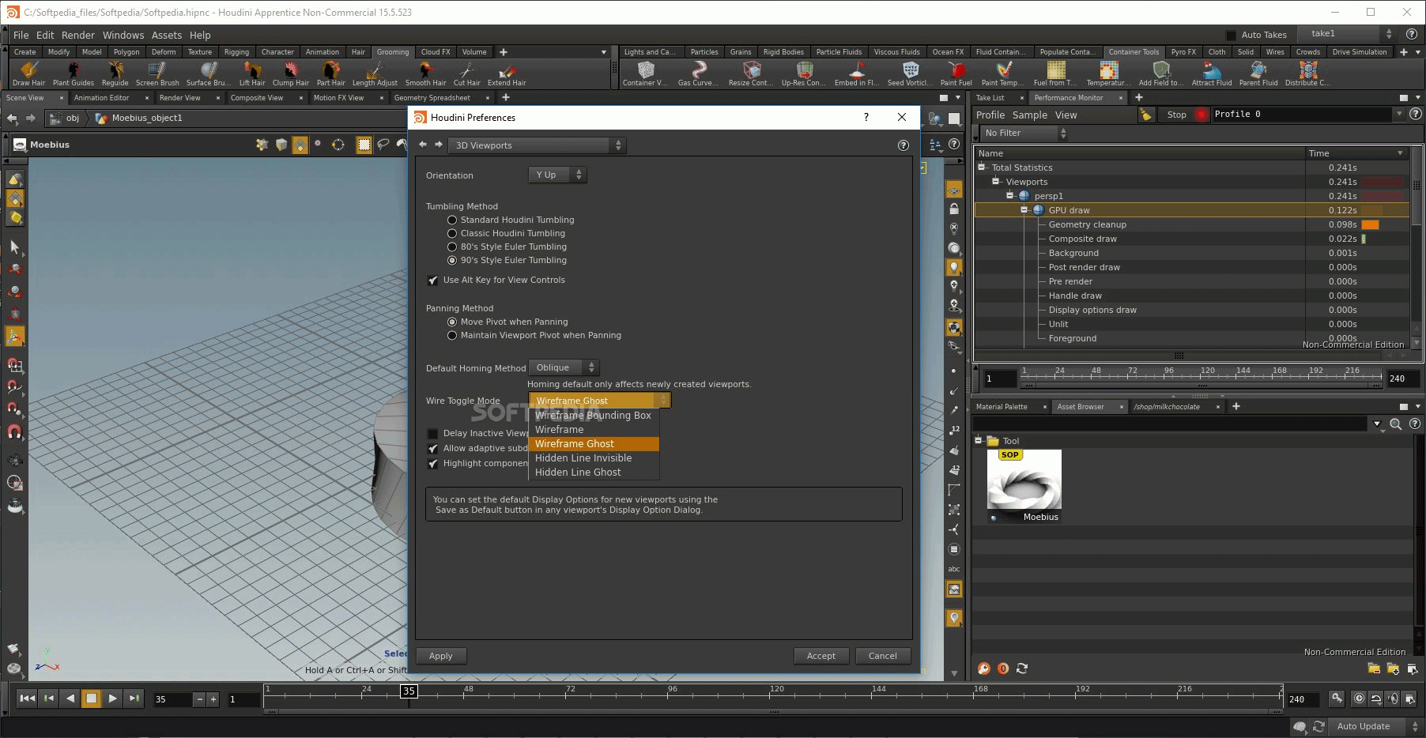Screen dimensions: 1426x738
Task: Open the 3D Viewports preferences page dropdown
Action: click(x=537, y=145)
